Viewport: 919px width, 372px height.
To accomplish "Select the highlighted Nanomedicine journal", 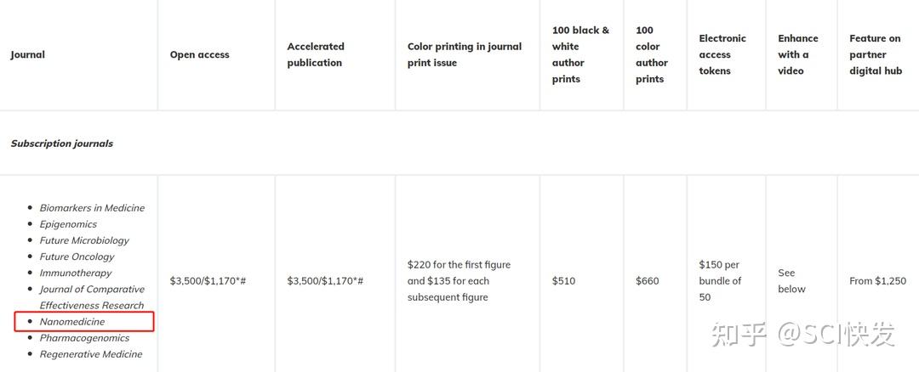I will pos(72,322).
